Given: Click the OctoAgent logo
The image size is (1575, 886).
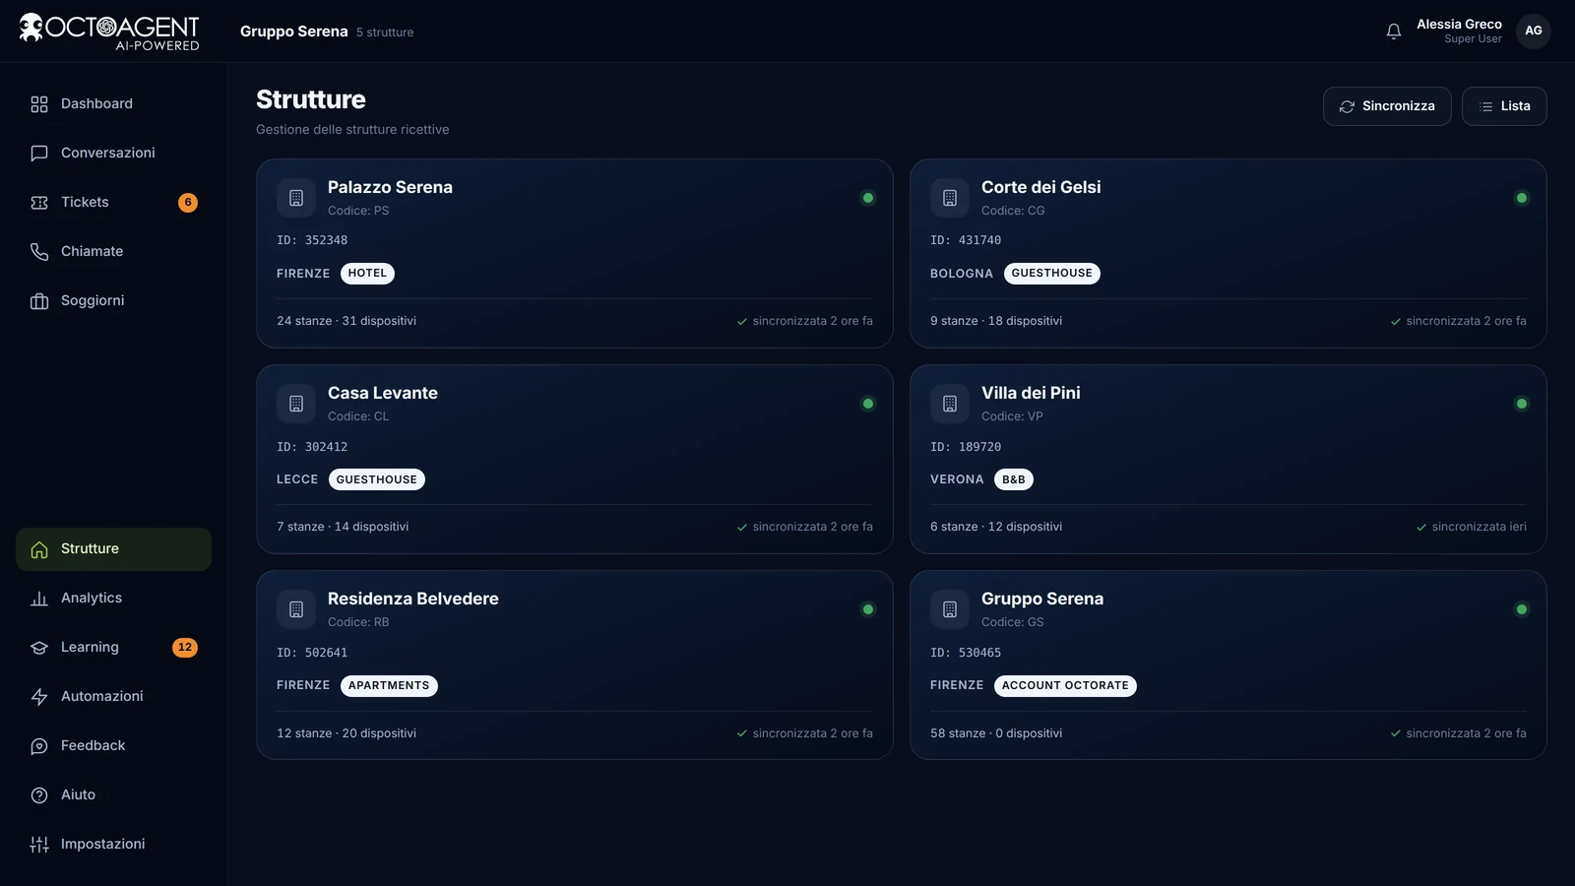Looking at the screenshot, I should pos(109,32).
